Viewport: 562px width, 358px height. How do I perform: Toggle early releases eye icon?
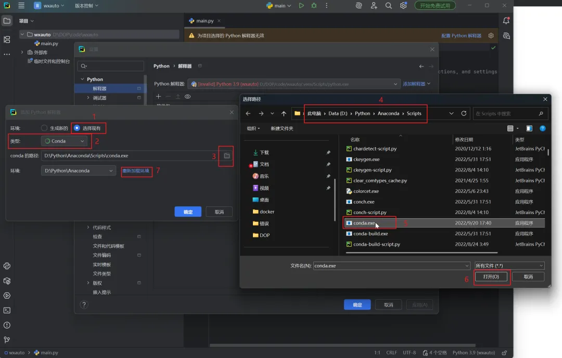187,97
